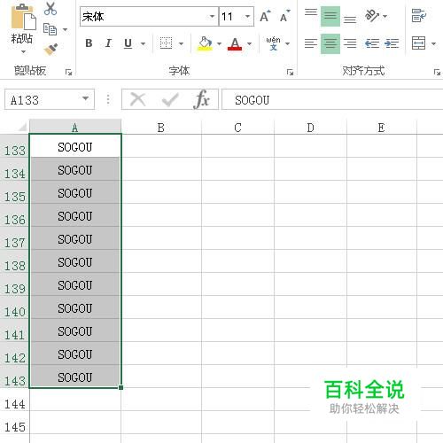
Task: Select the Format Painter brush
Action: [51, 50]
